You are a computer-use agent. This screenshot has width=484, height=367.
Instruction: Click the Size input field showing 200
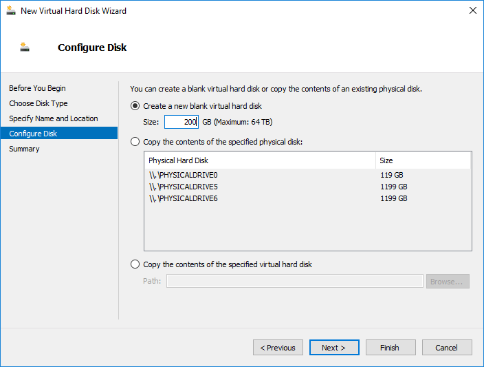(x=181, y=122)
